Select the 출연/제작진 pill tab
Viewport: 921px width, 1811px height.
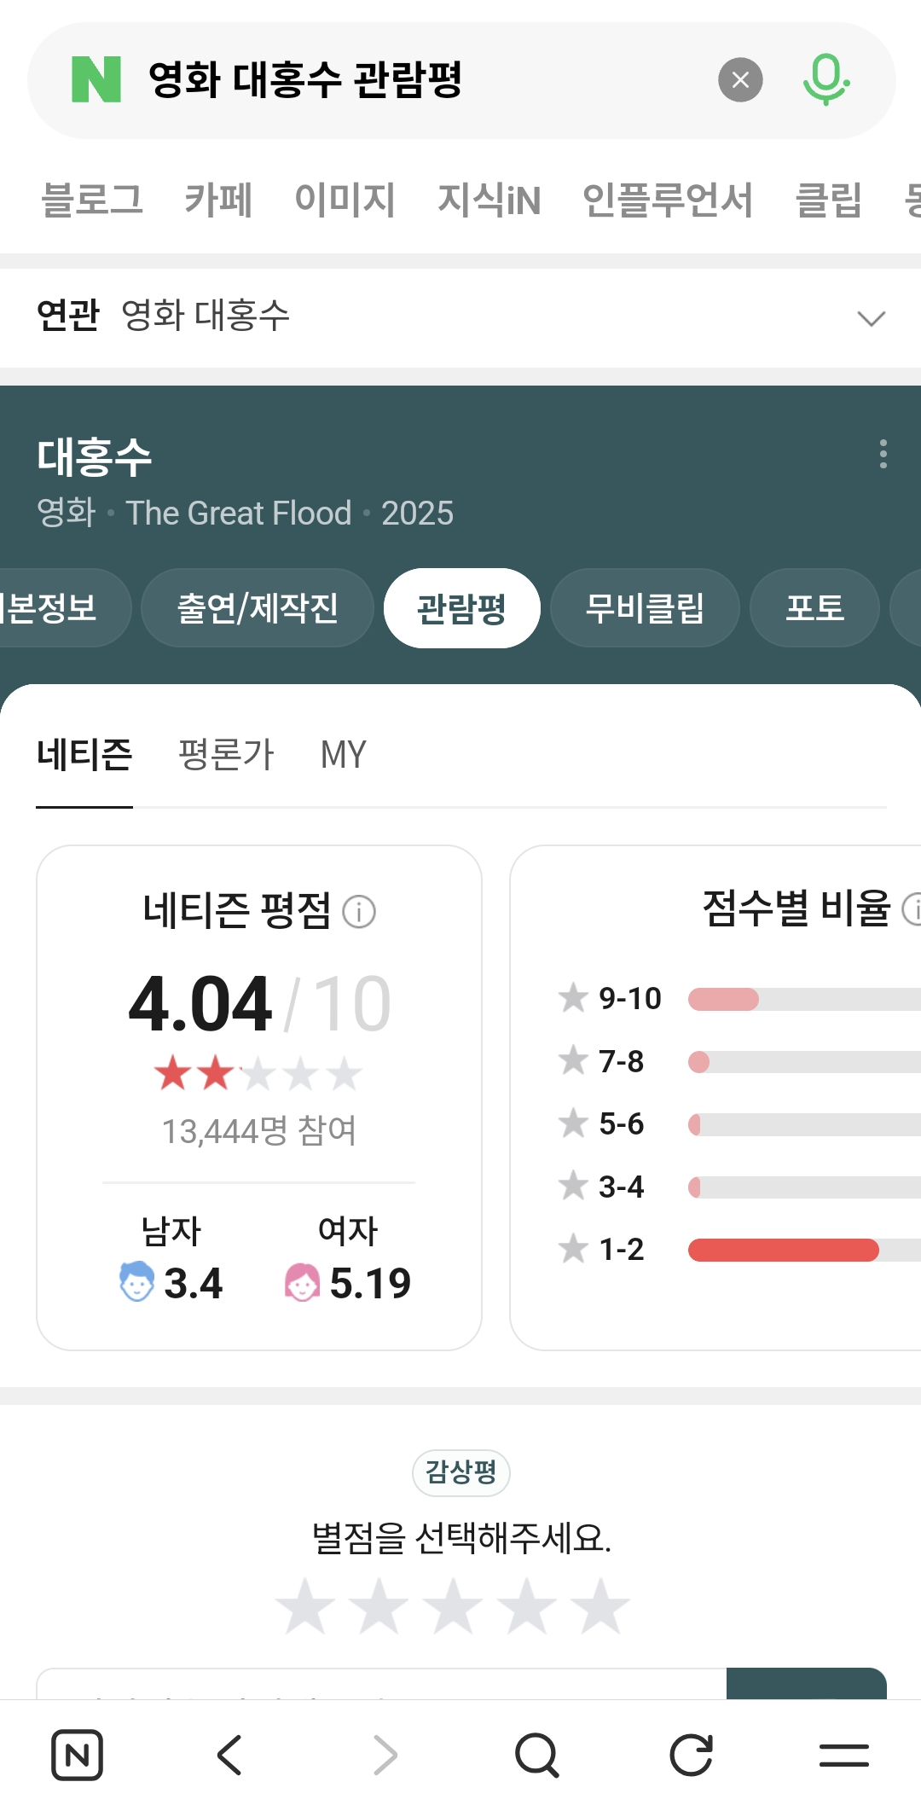pos(258,608)
